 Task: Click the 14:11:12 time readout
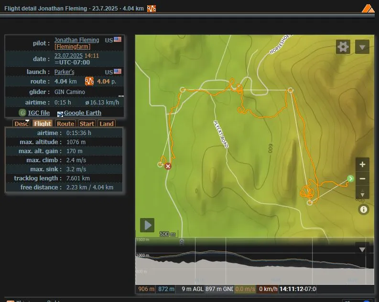click(298, 289)
